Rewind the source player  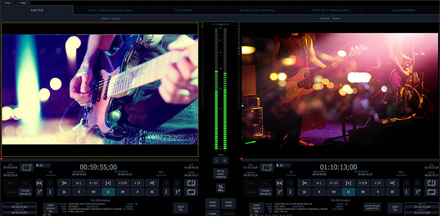(93, 192)
